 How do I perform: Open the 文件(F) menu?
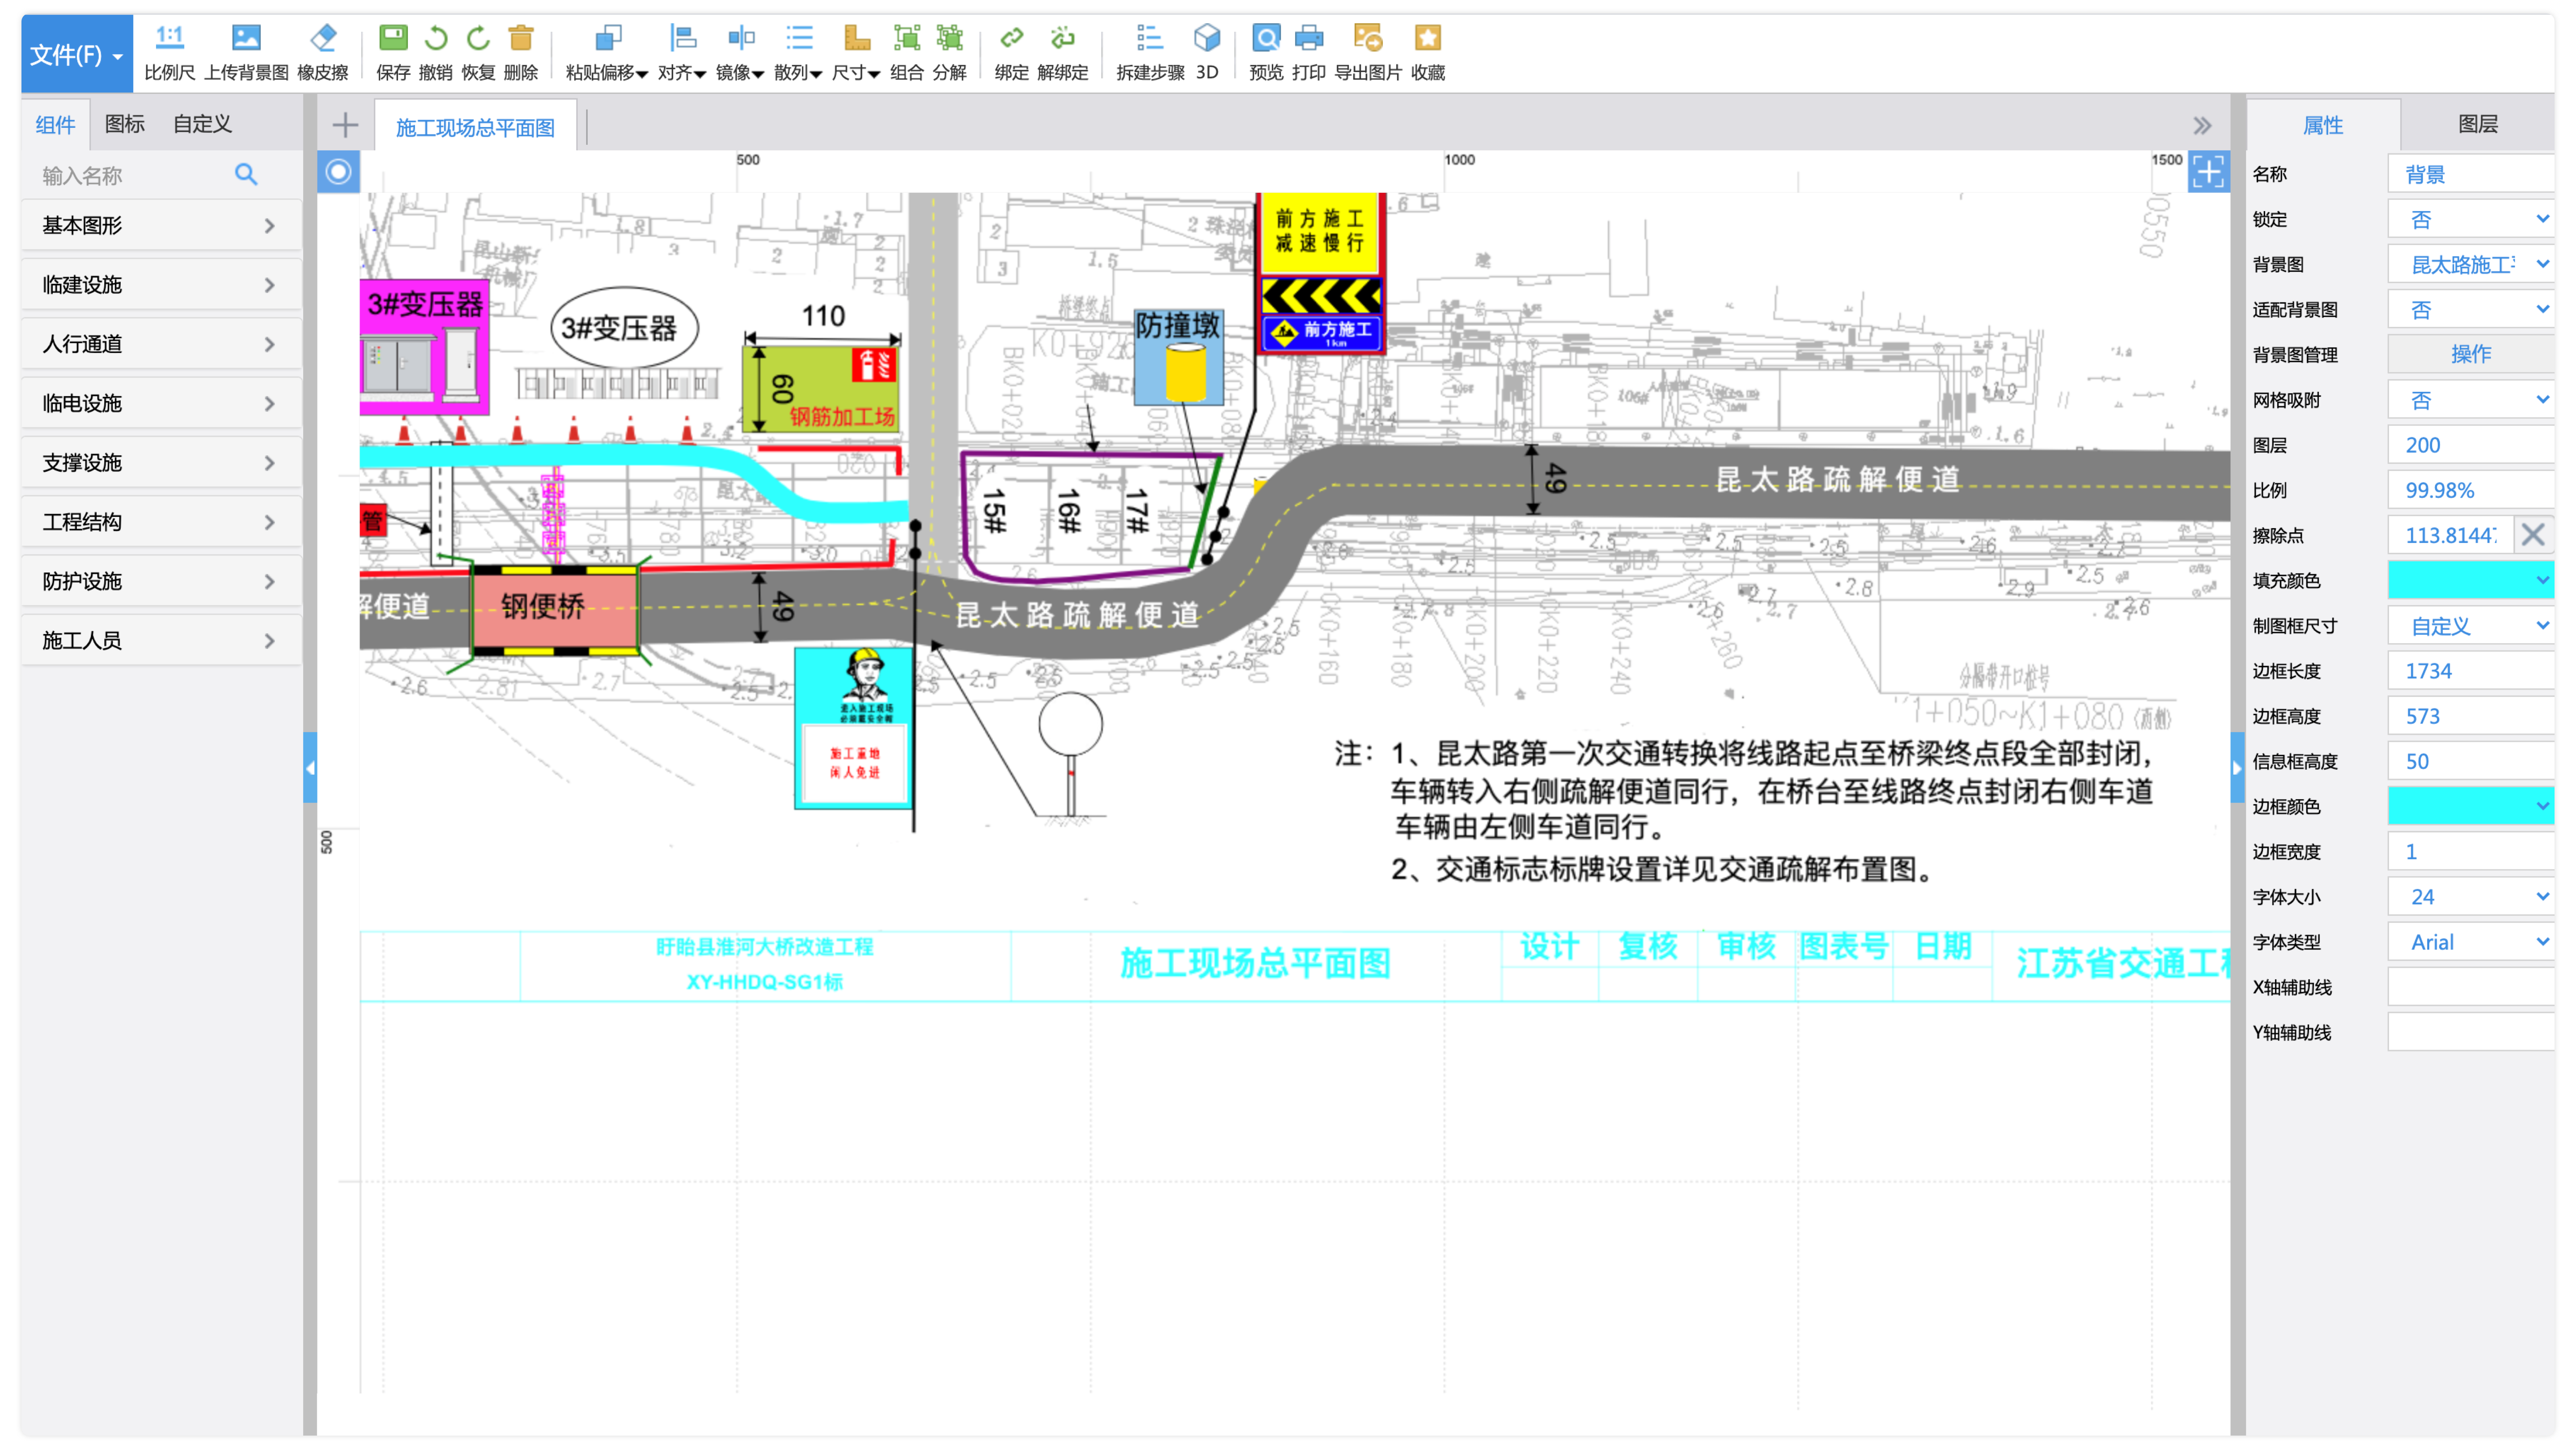coord(76,55)
